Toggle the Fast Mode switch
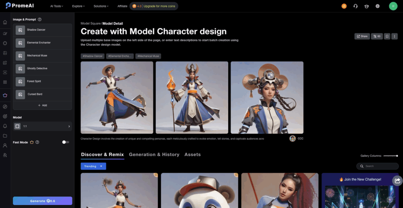This screenshot has width=403, height=208. [x=66, y=142]
